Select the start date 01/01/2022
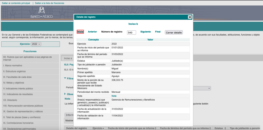 117,48
